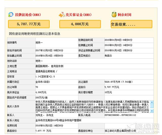Image resolution: width=162 pixels, height=135 pixels.
Task: Click the remaining time alarm clock icon
Action: point(114,15)
